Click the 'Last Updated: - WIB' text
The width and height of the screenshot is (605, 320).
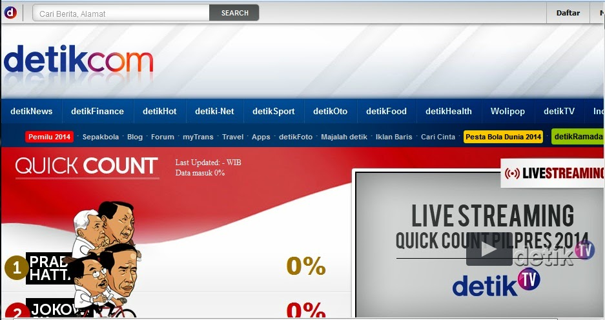[x=208, y=163]
